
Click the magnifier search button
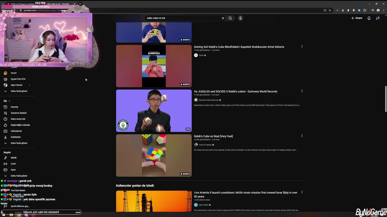click(x=230, y=18)
